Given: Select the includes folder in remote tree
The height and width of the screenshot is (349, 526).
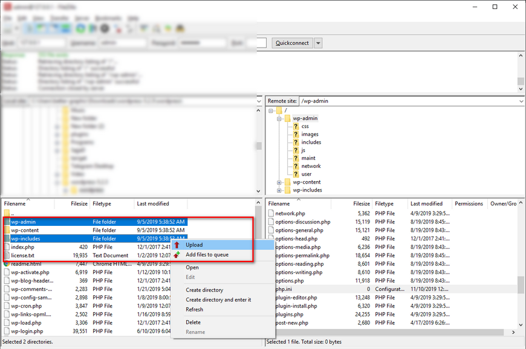Looking at the screenshot, I should [311, 142].
